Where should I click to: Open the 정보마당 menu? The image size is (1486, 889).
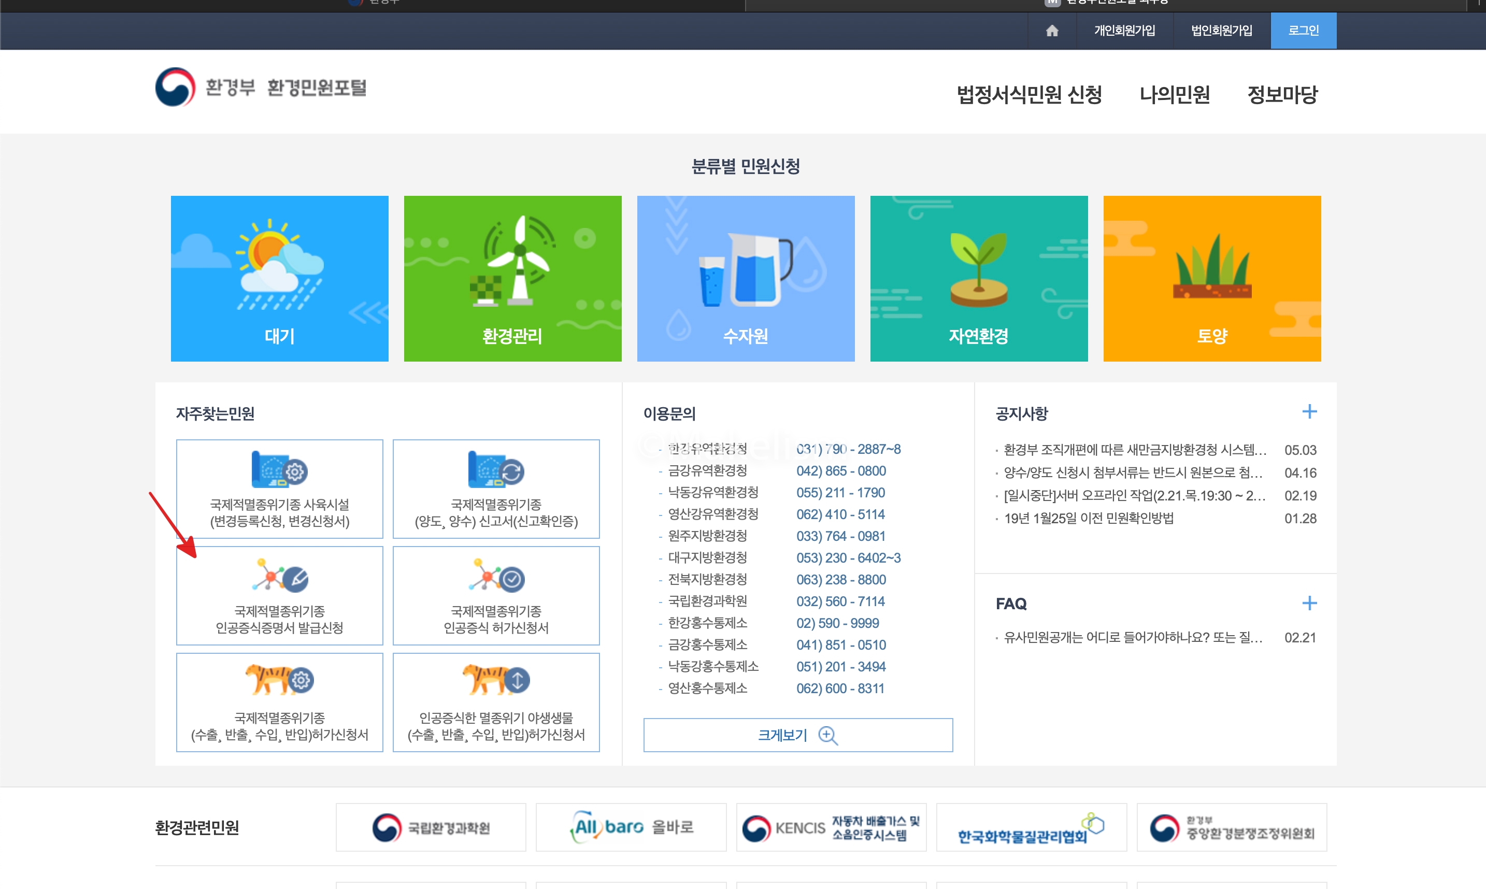tap(1282, 95)
